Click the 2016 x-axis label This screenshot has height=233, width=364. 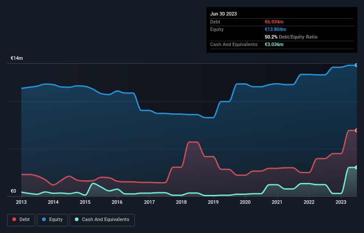[x=117, y=202]
